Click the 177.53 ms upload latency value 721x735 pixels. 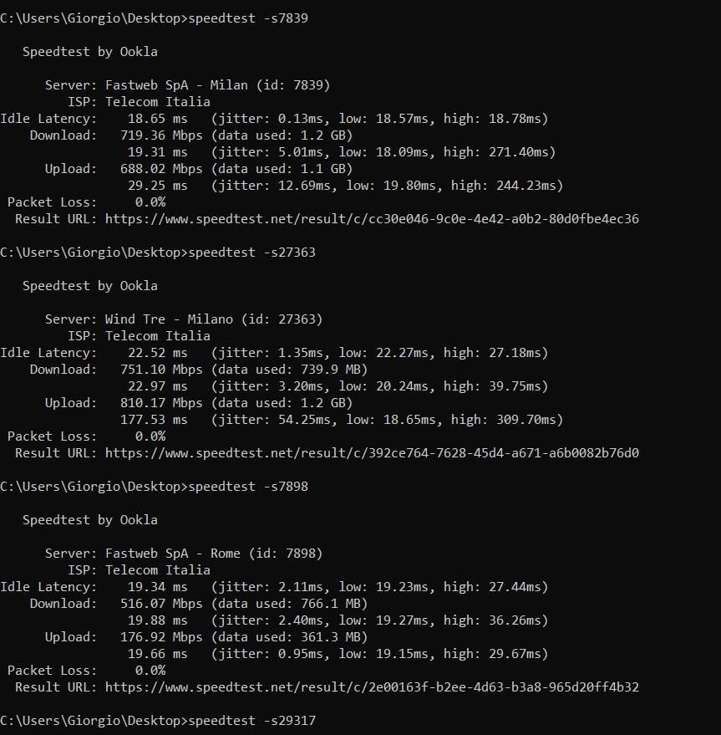click(x=154, y=420)
